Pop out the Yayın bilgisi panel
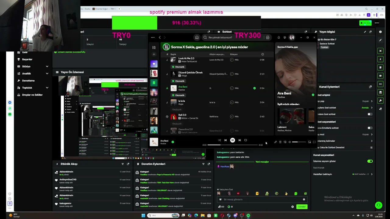 (x=370, y=32)
